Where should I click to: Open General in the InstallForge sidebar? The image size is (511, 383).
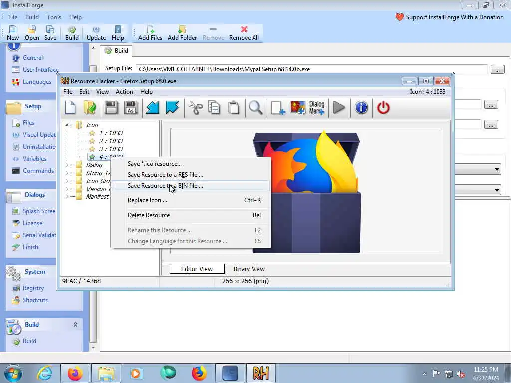pyautogui.click(x=32, y=58)
